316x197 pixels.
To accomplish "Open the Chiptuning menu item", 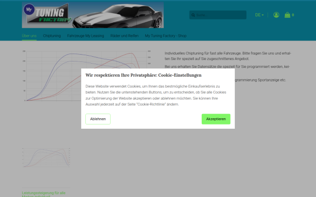I will pyautogui.click(x=52, y=36).
